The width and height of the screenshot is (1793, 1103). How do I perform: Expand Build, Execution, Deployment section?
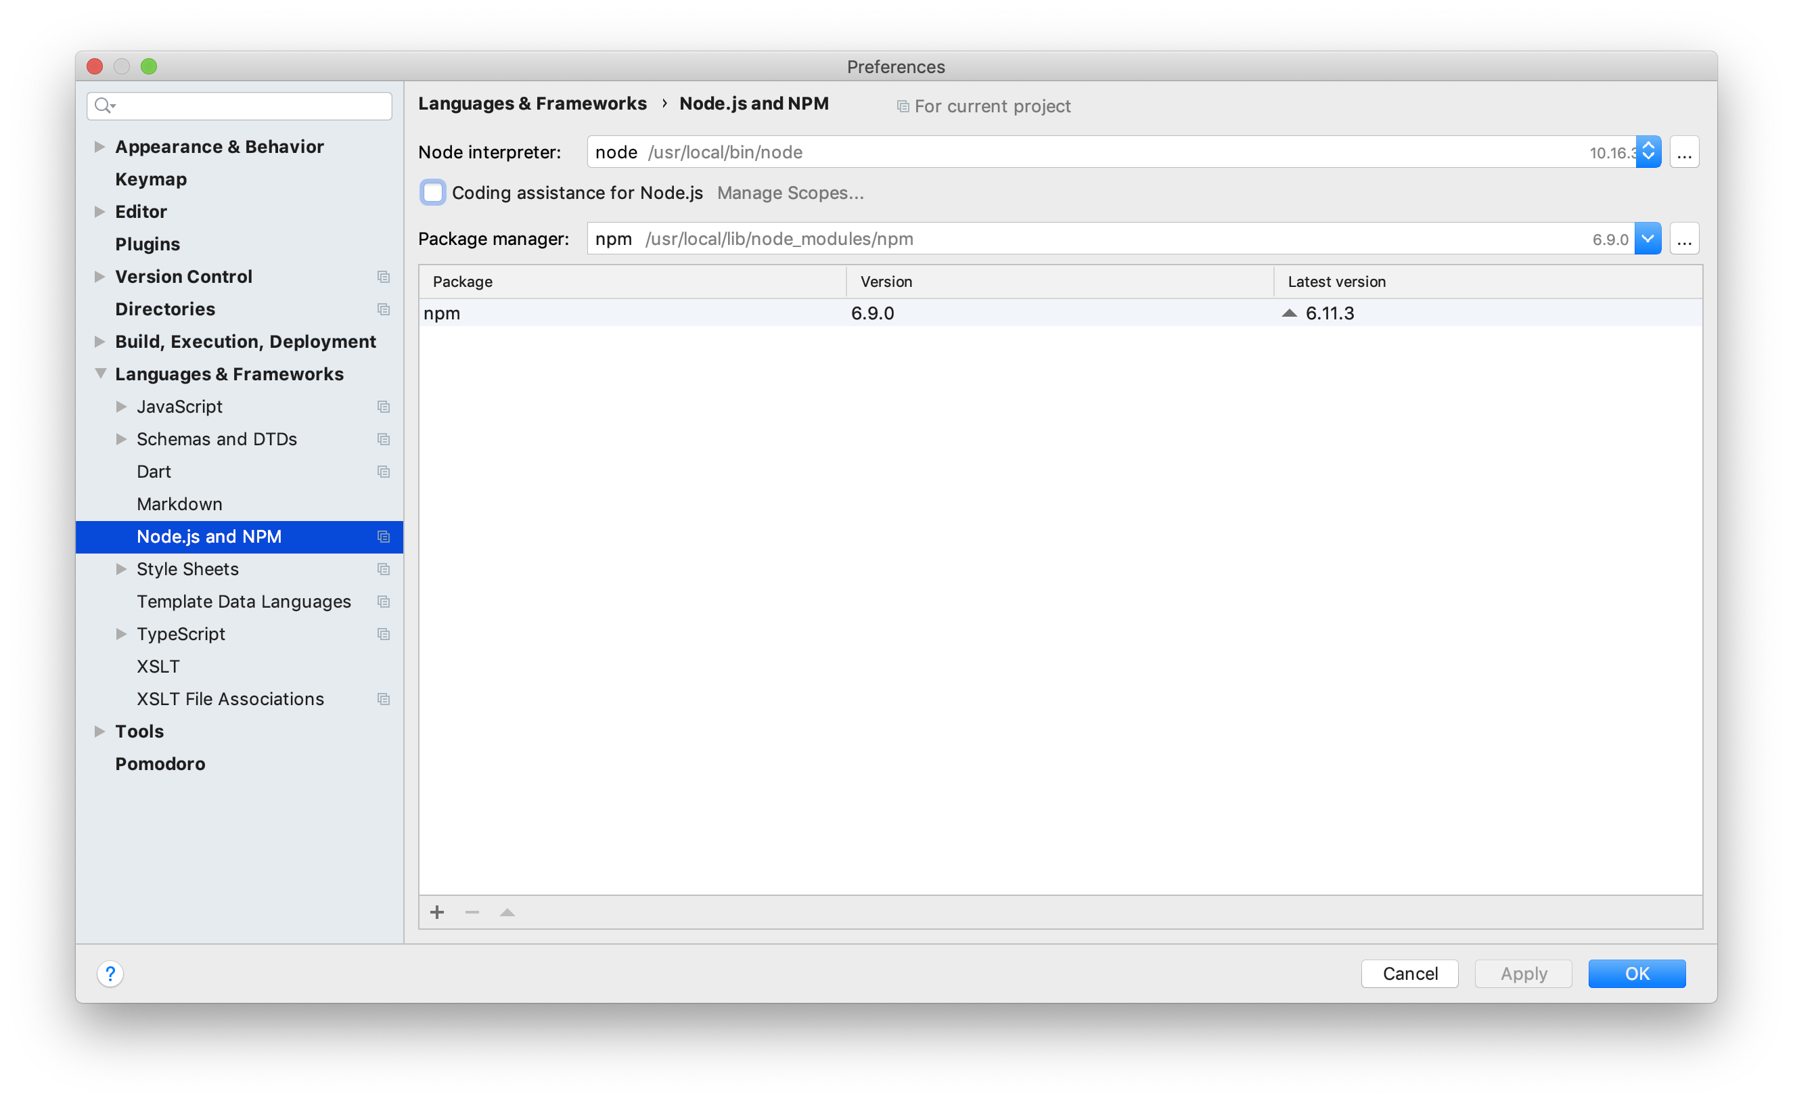99,342
